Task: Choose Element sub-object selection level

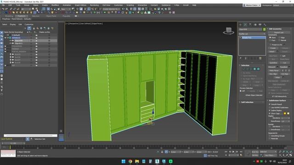Action: (258, 69)
